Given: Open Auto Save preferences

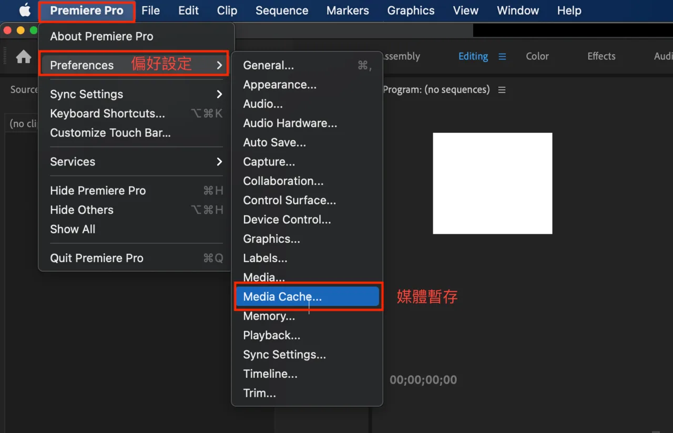Looking at the screenshot, I should click(307, 142).
